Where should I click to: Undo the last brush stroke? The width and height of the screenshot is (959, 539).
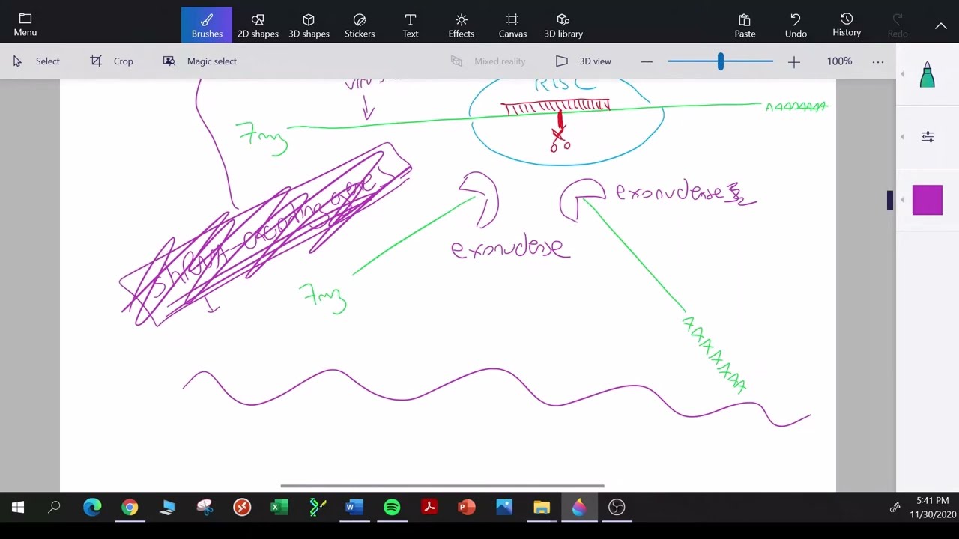click(796, 25)
